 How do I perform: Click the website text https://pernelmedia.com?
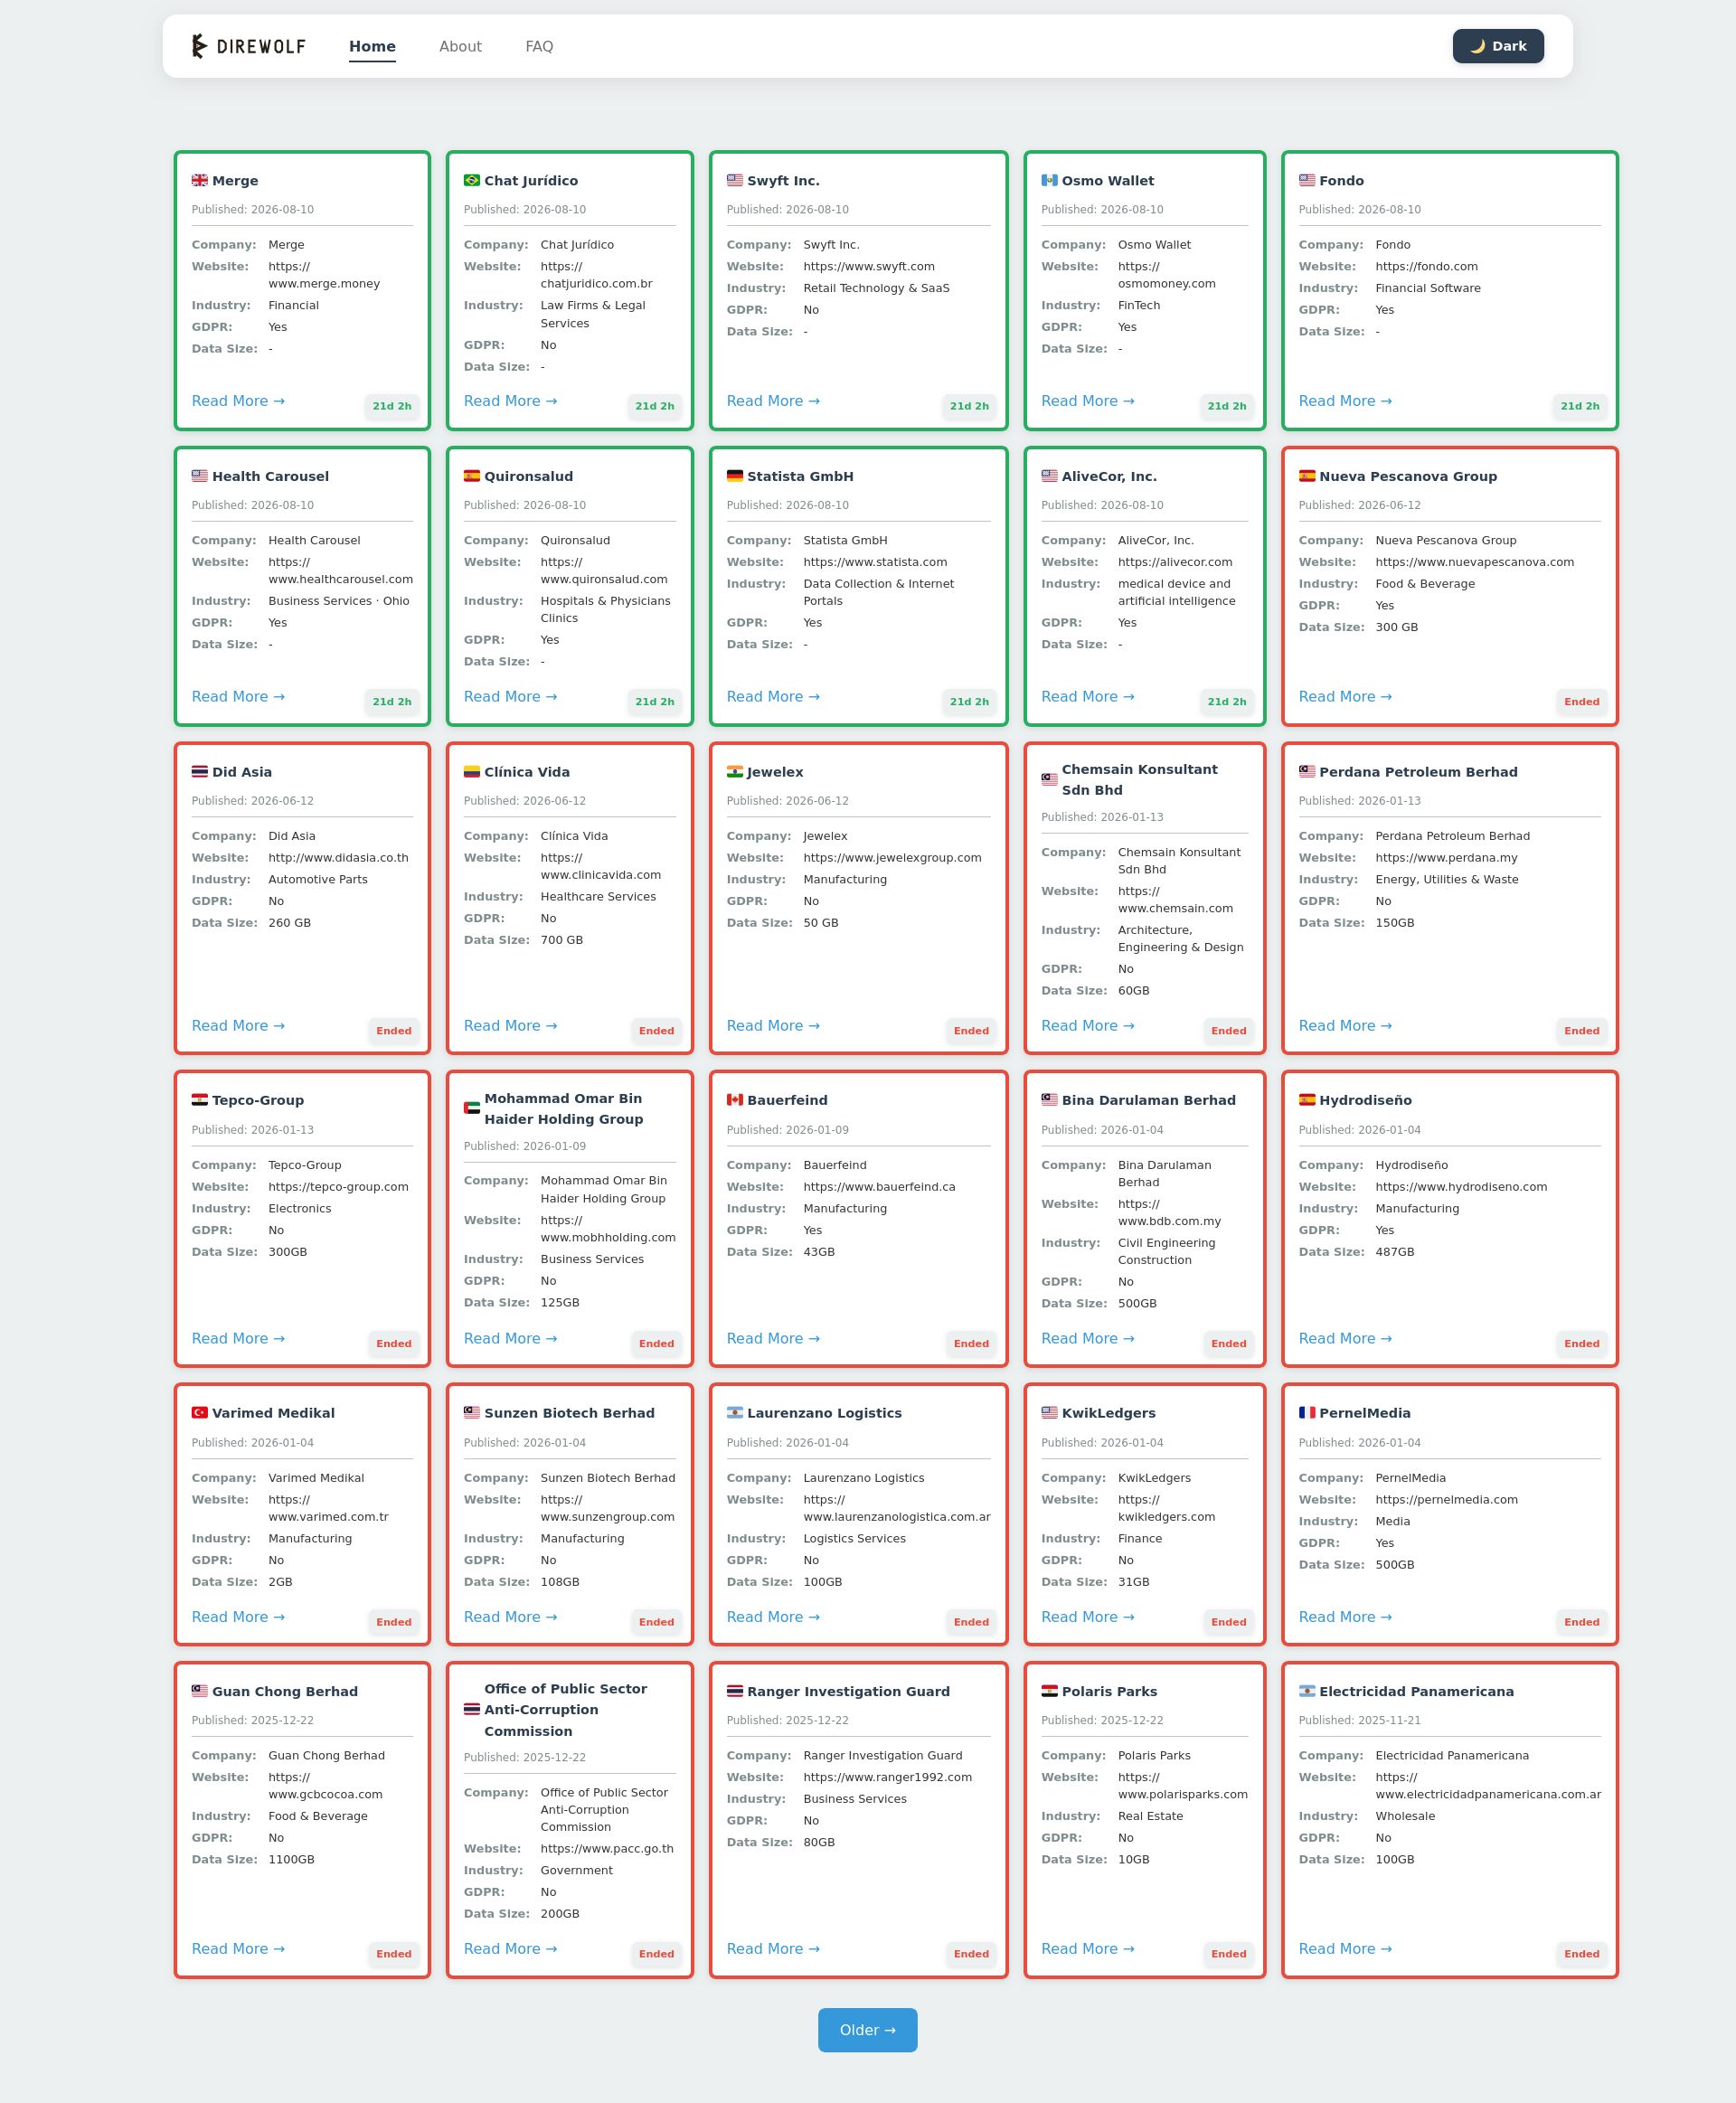(1446, 1500)
